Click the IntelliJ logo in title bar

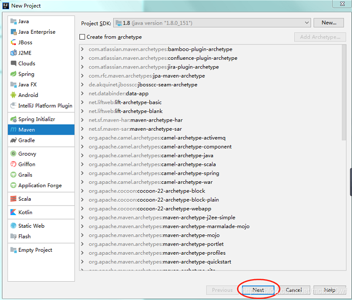click(x=6, y=6)
